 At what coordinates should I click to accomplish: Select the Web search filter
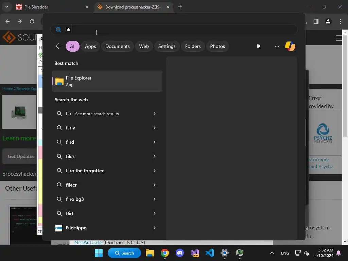point(144,46)
